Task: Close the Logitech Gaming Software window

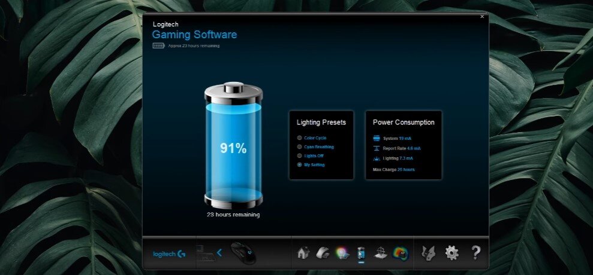Action: pyautogui.click(x=482, y=17)
